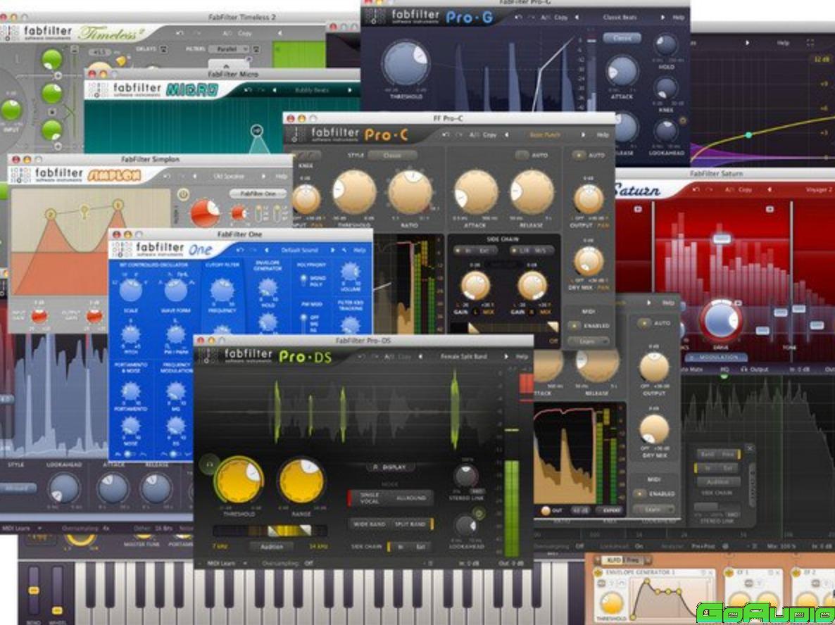
Task: Open Help in the Pro-G window
Action: point(679,18)
